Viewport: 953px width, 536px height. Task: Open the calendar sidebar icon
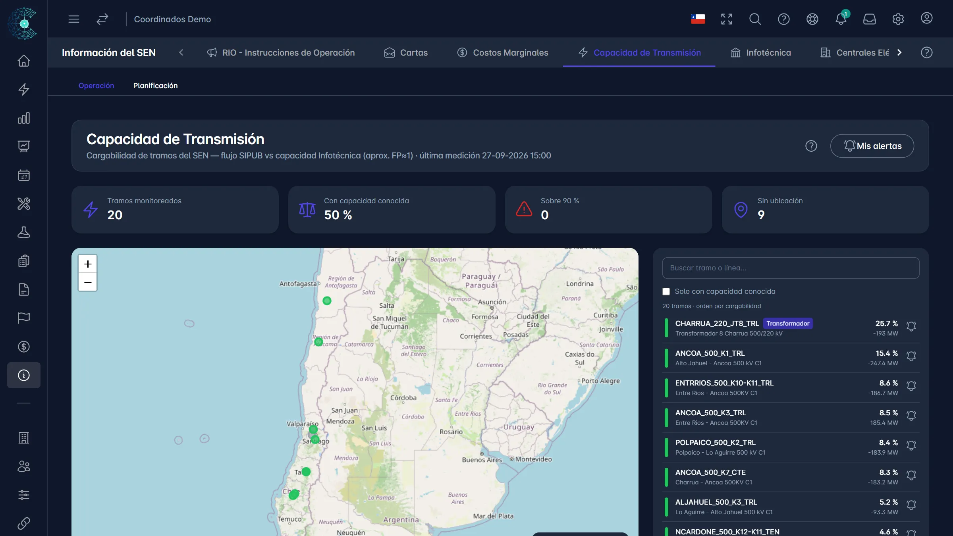pos(24,175)
